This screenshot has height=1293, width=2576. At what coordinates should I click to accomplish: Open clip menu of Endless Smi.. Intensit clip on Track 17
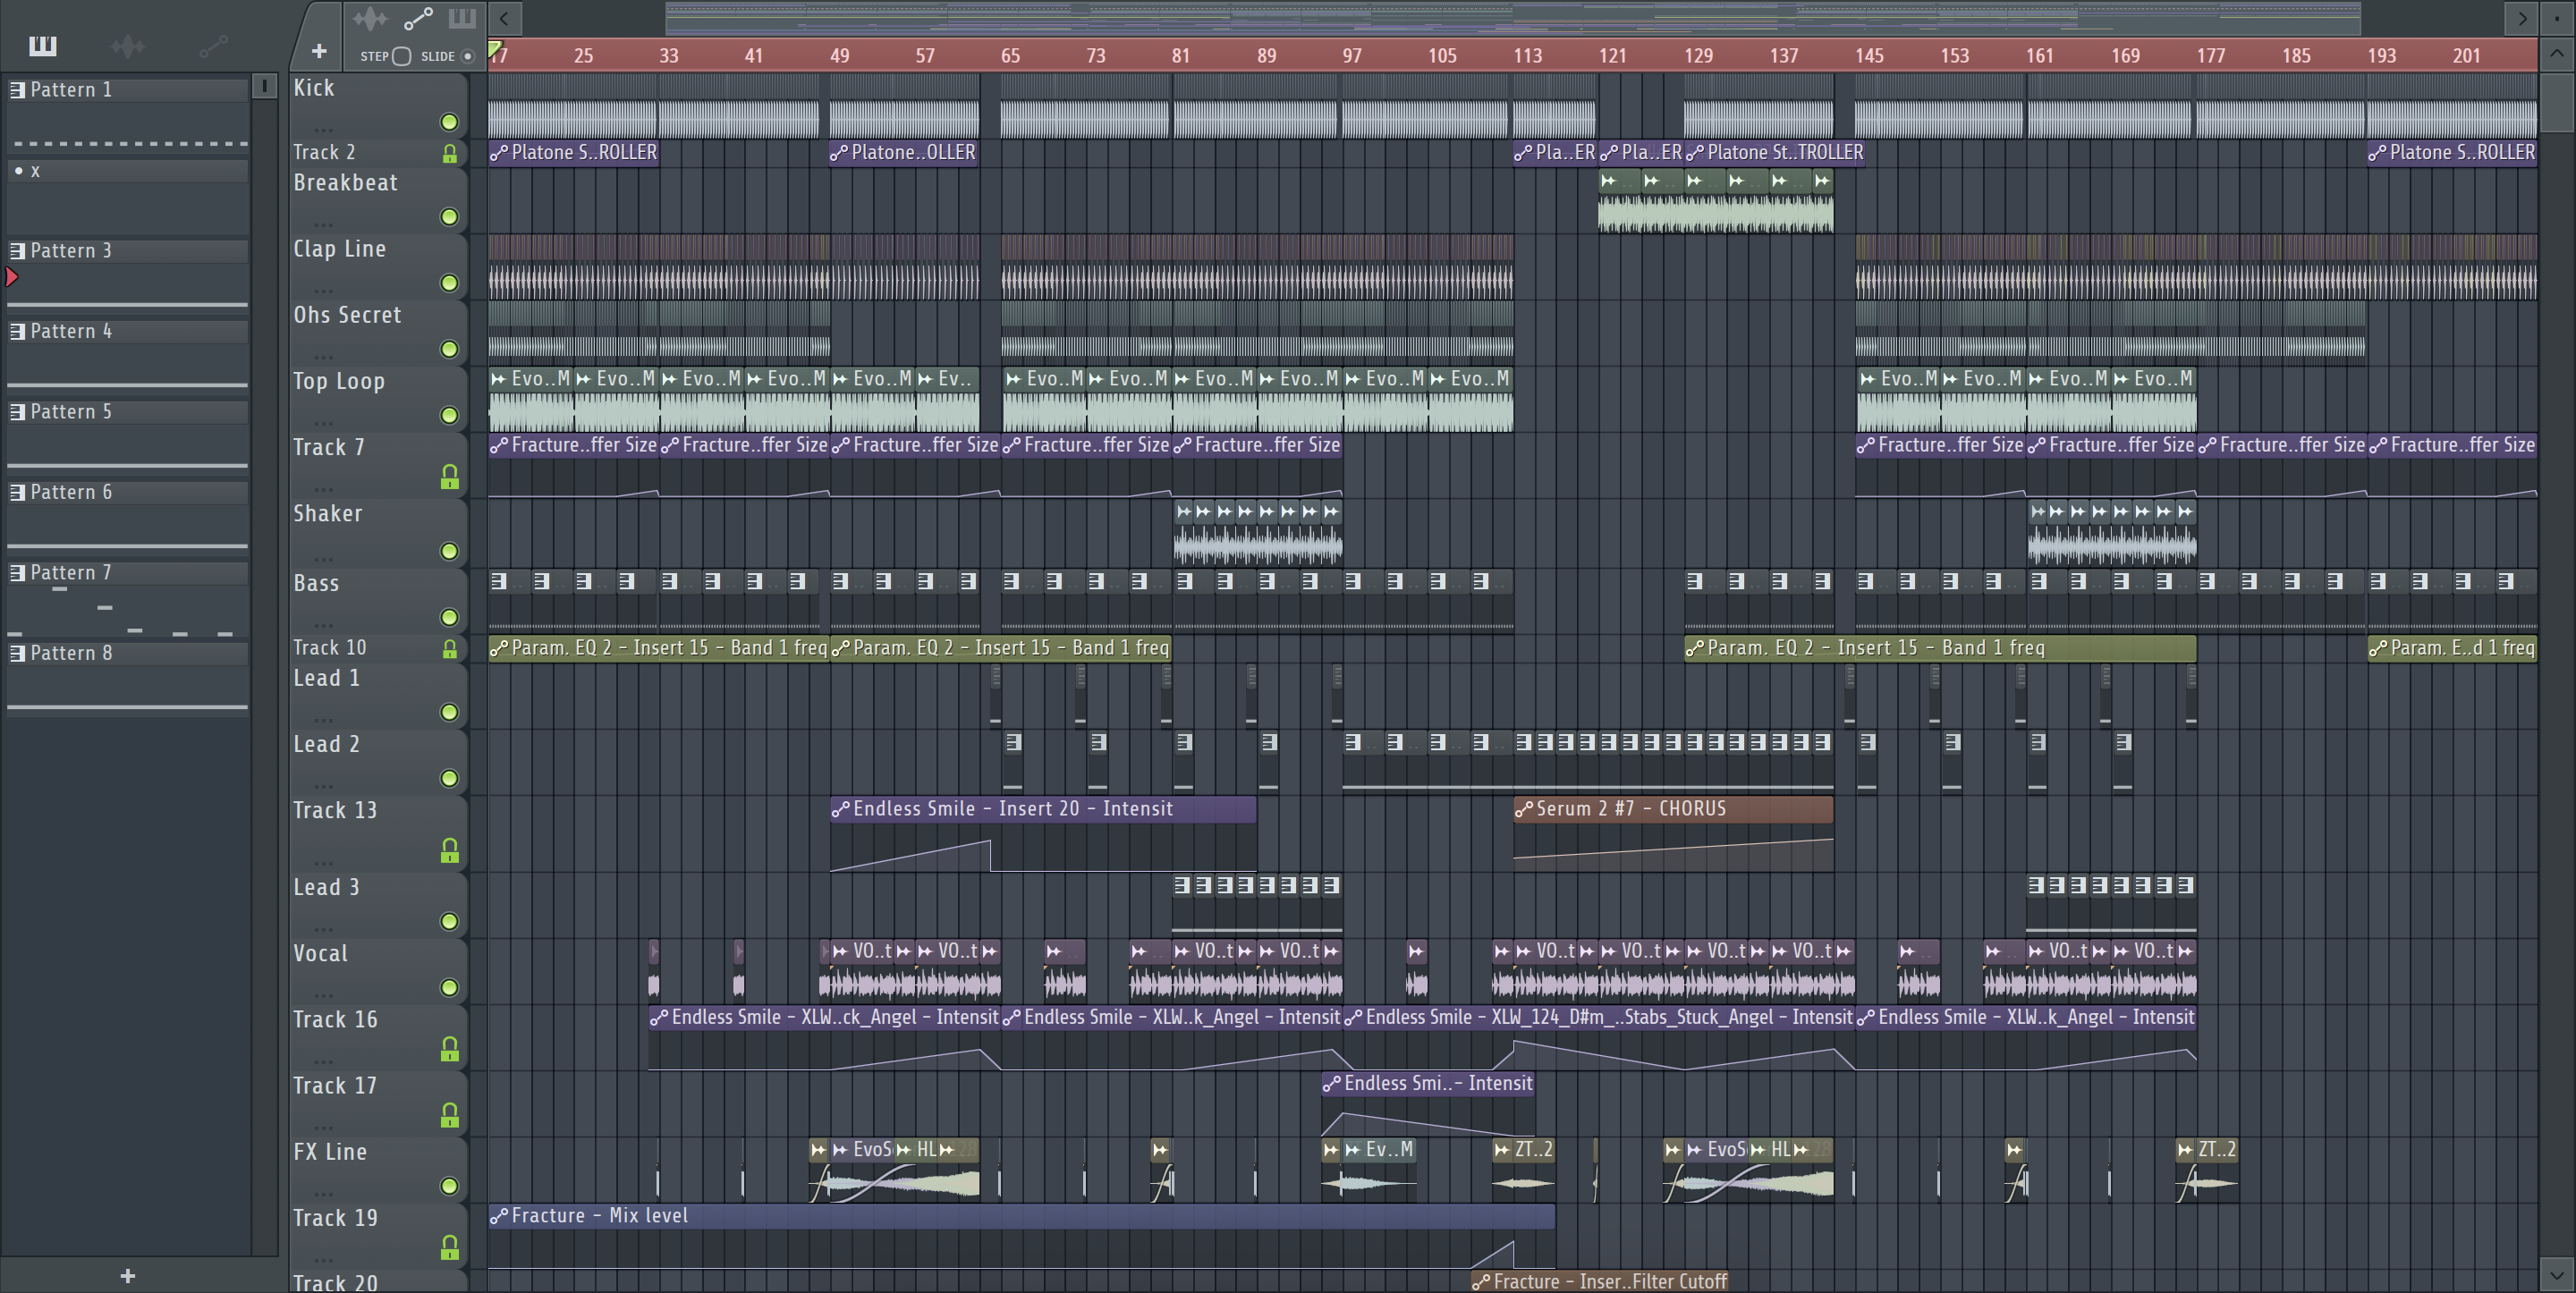1332,1083
